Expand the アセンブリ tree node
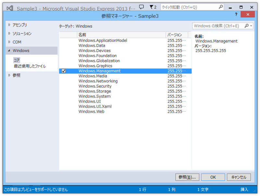The height and width of the screenshot is (196, 260). pyautogui.click(x=9, y=25)
